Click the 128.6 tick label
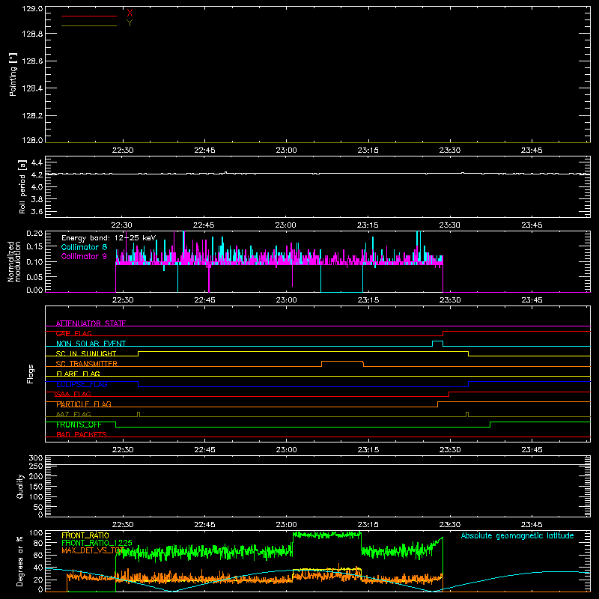This screenshot has width=599, height=599. tap(32, 61)
